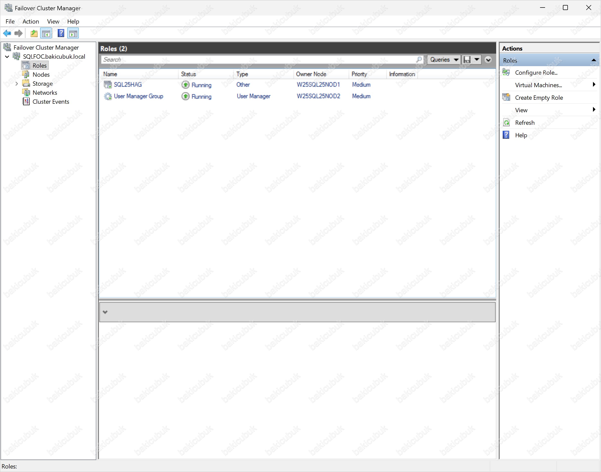The image size is (601, 472).
Task: Open the Action menu
Action: (30, 22)
